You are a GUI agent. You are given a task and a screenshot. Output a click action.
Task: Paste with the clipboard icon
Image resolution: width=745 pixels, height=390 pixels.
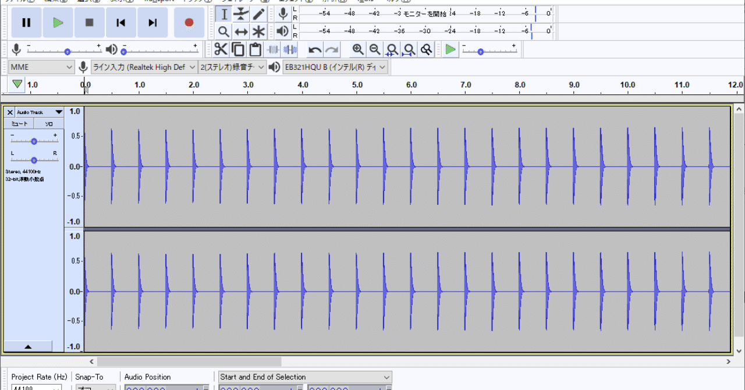(x=255, y=49)
